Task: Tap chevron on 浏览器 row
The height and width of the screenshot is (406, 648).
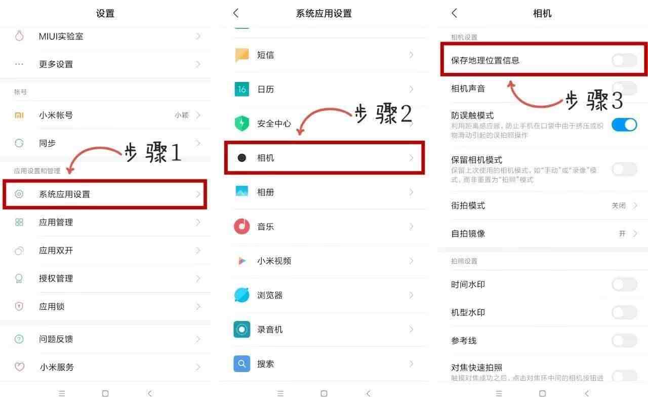Action: 411,295
